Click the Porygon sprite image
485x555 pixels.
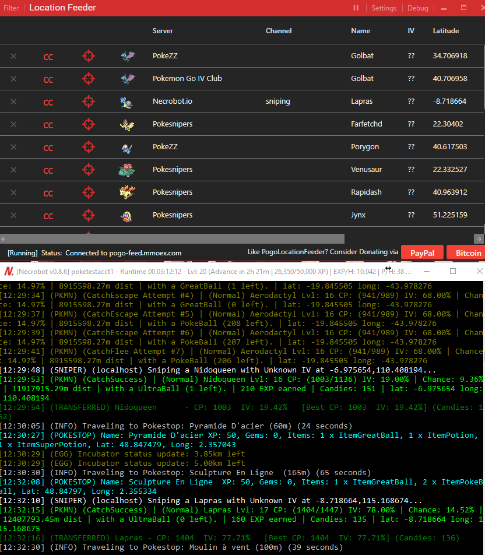(x=126, y=148)
